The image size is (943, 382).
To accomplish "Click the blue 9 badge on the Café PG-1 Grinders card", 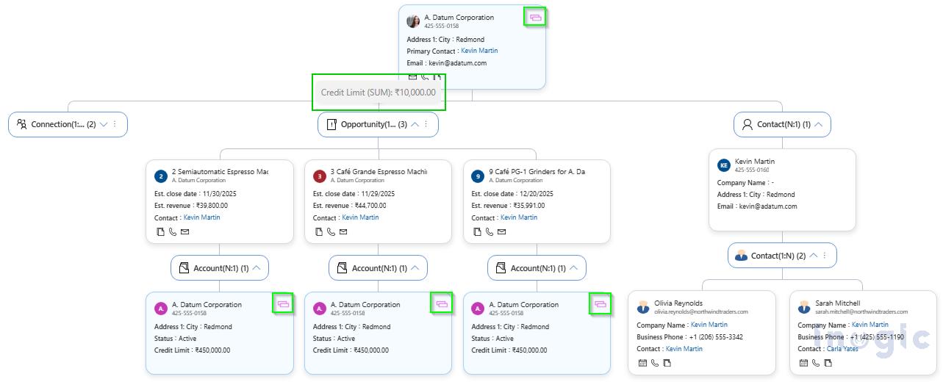I will (x=478, y=176).
